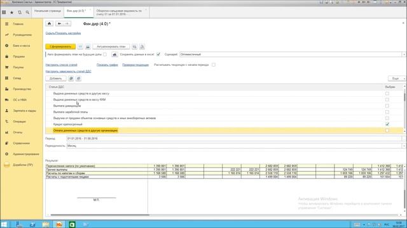This screenshot has width=407, height=228.
Task: Open the Администрирование section
Action: pyautogui.click(x=26, y=154)
